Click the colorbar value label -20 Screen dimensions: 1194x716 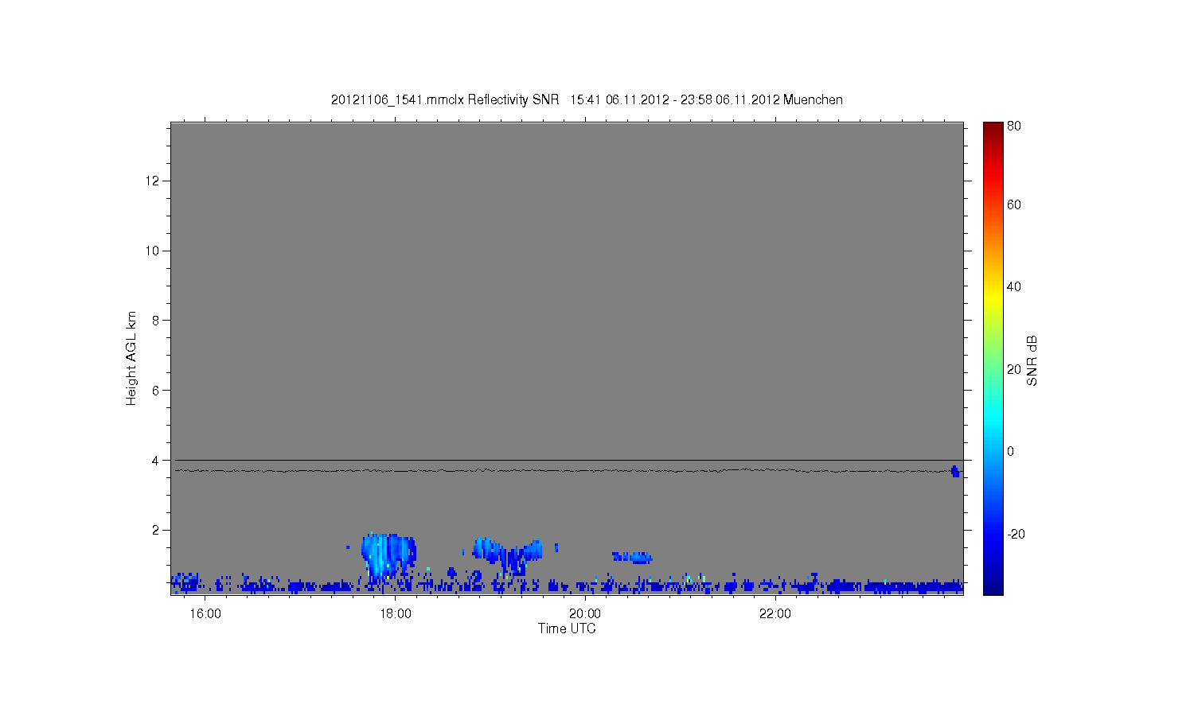(x=1016, y=534)
